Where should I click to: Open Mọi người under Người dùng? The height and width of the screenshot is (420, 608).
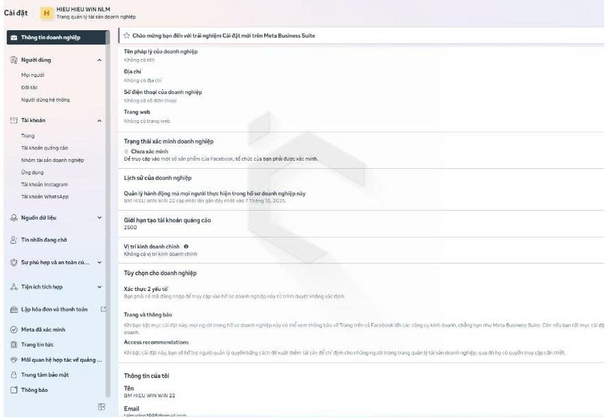point(32,75)
